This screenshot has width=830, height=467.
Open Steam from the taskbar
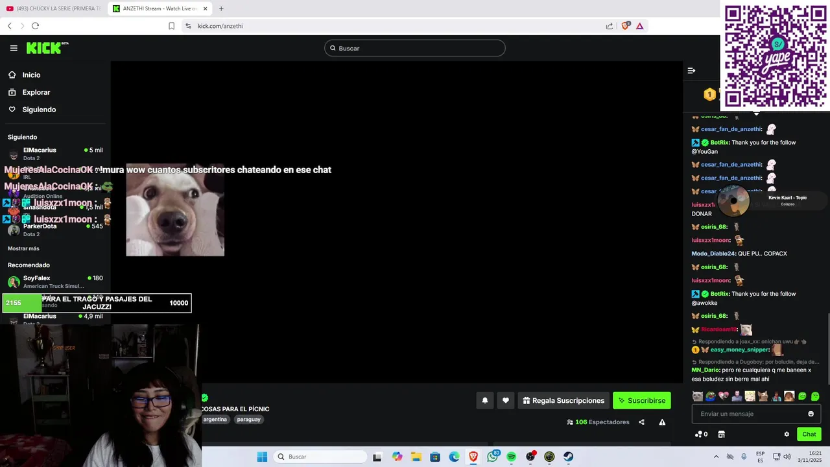point(569,457)
